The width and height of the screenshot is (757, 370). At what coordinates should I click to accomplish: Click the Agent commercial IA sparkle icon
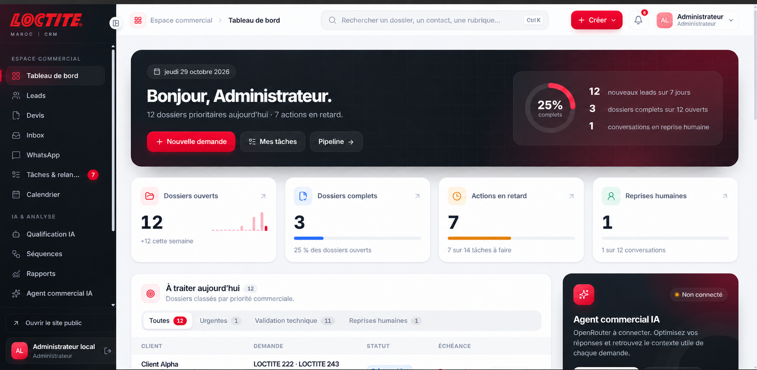coord(583,294)
